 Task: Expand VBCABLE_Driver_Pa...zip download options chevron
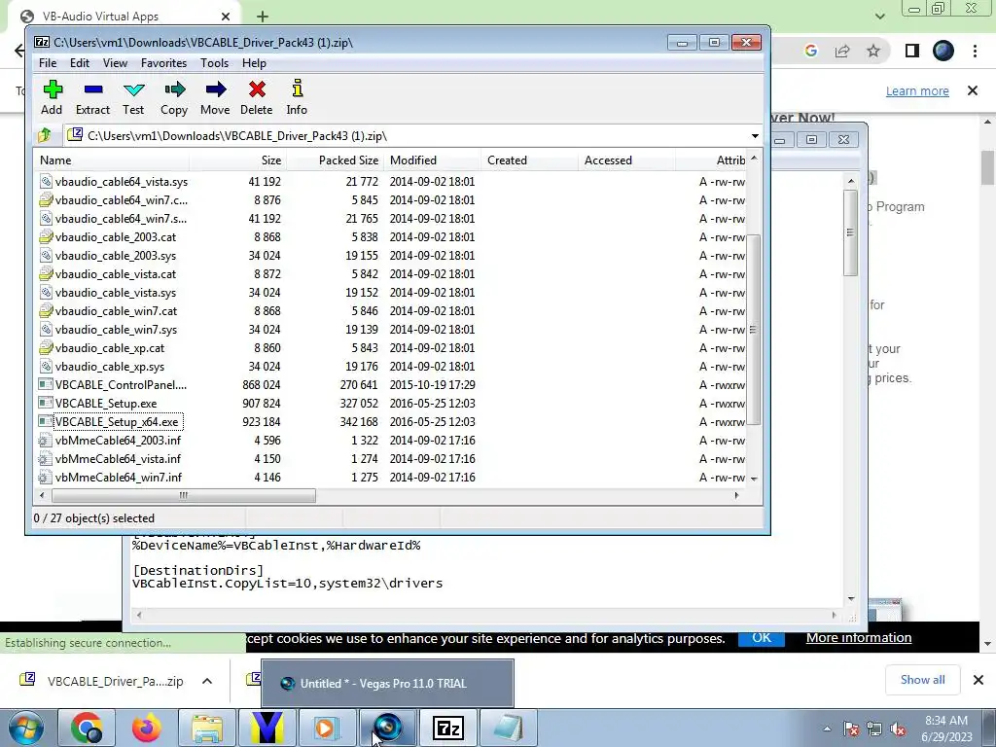pos(207,681)
